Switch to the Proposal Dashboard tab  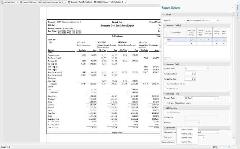tap(42, 2)
